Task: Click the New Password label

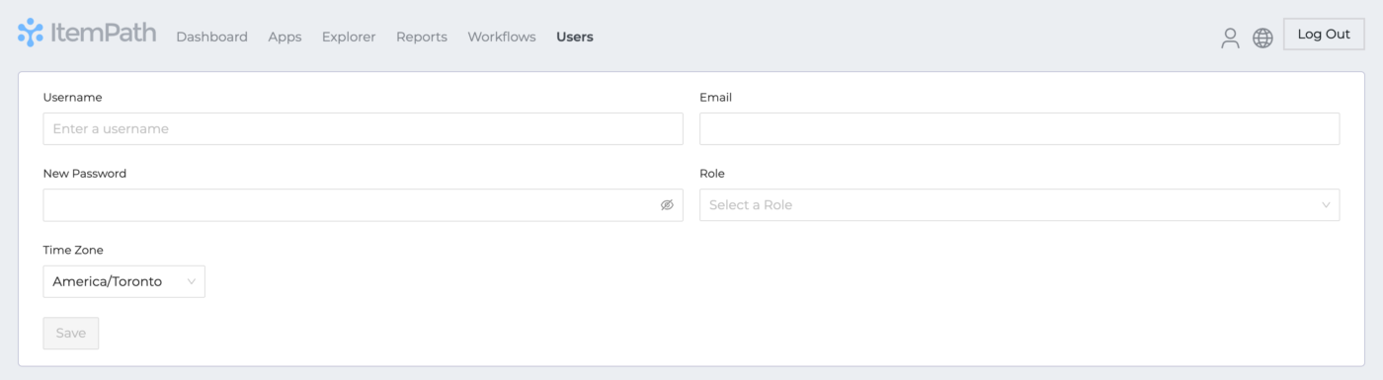Action: click(x=85, y=173)
